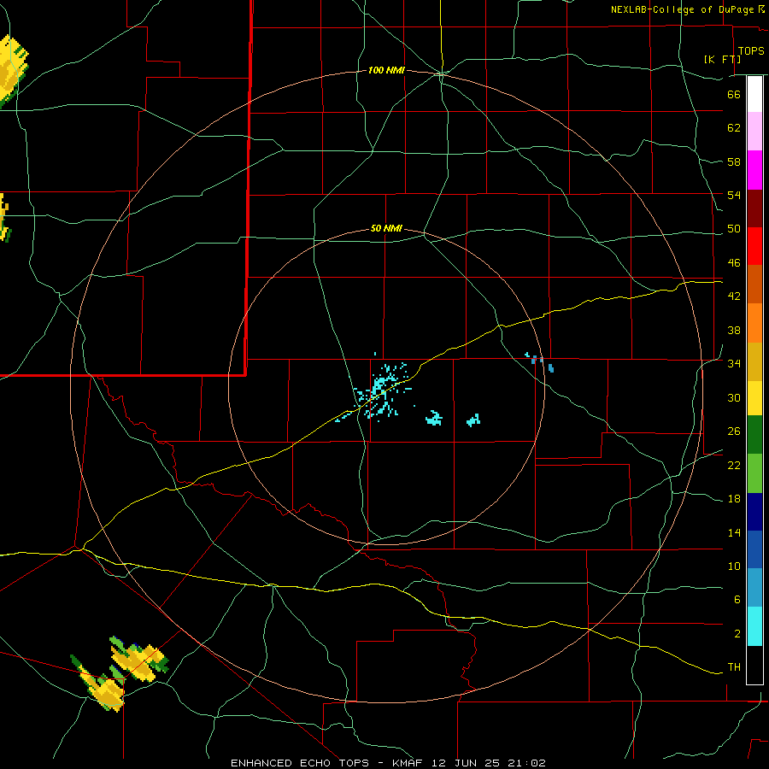769x769 pixels.
Task: Click the "30" scale label
Action: pyautogui.click(x=734, y=397)
